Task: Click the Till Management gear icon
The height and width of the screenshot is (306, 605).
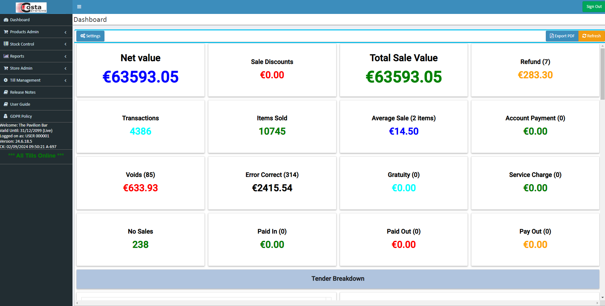Action: [6, 80]
